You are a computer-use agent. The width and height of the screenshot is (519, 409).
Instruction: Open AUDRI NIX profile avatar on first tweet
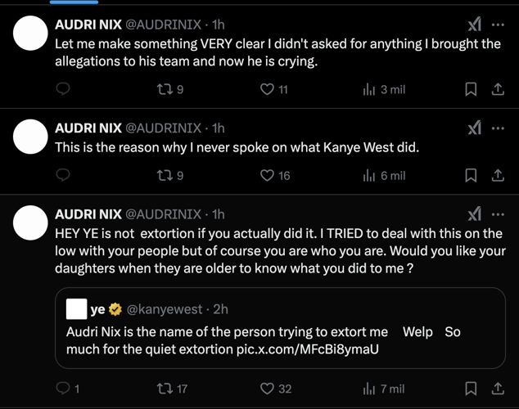(x=30, y=33)
